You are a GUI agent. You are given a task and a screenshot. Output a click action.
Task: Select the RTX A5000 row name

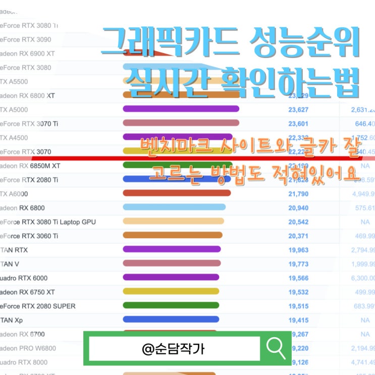[14, 110]
